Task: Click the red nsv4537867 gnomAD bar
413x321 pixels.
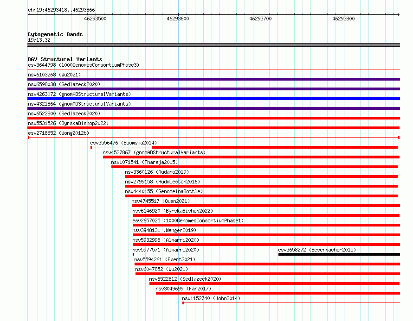Action: [251, 157]
